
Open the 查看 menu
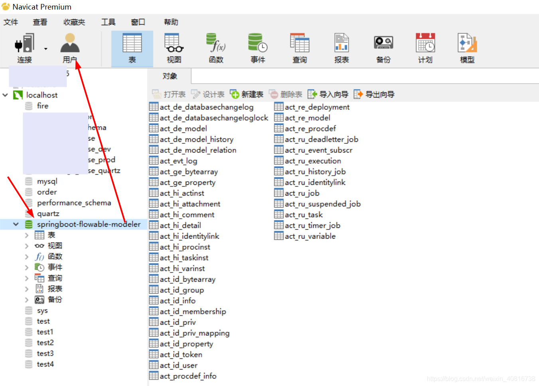[x=40, y=22]
